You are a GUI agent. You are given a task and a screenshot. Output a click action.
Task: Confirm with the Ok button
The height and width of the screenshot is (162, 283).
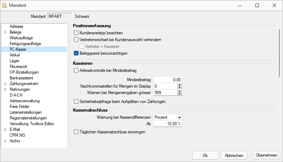205,155
